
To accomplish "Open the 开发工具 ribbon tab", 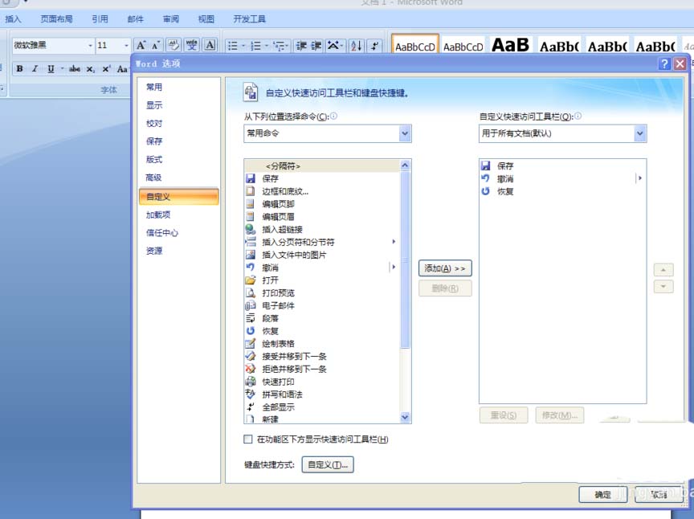I will pyautogui.click(x=250, y=19).
